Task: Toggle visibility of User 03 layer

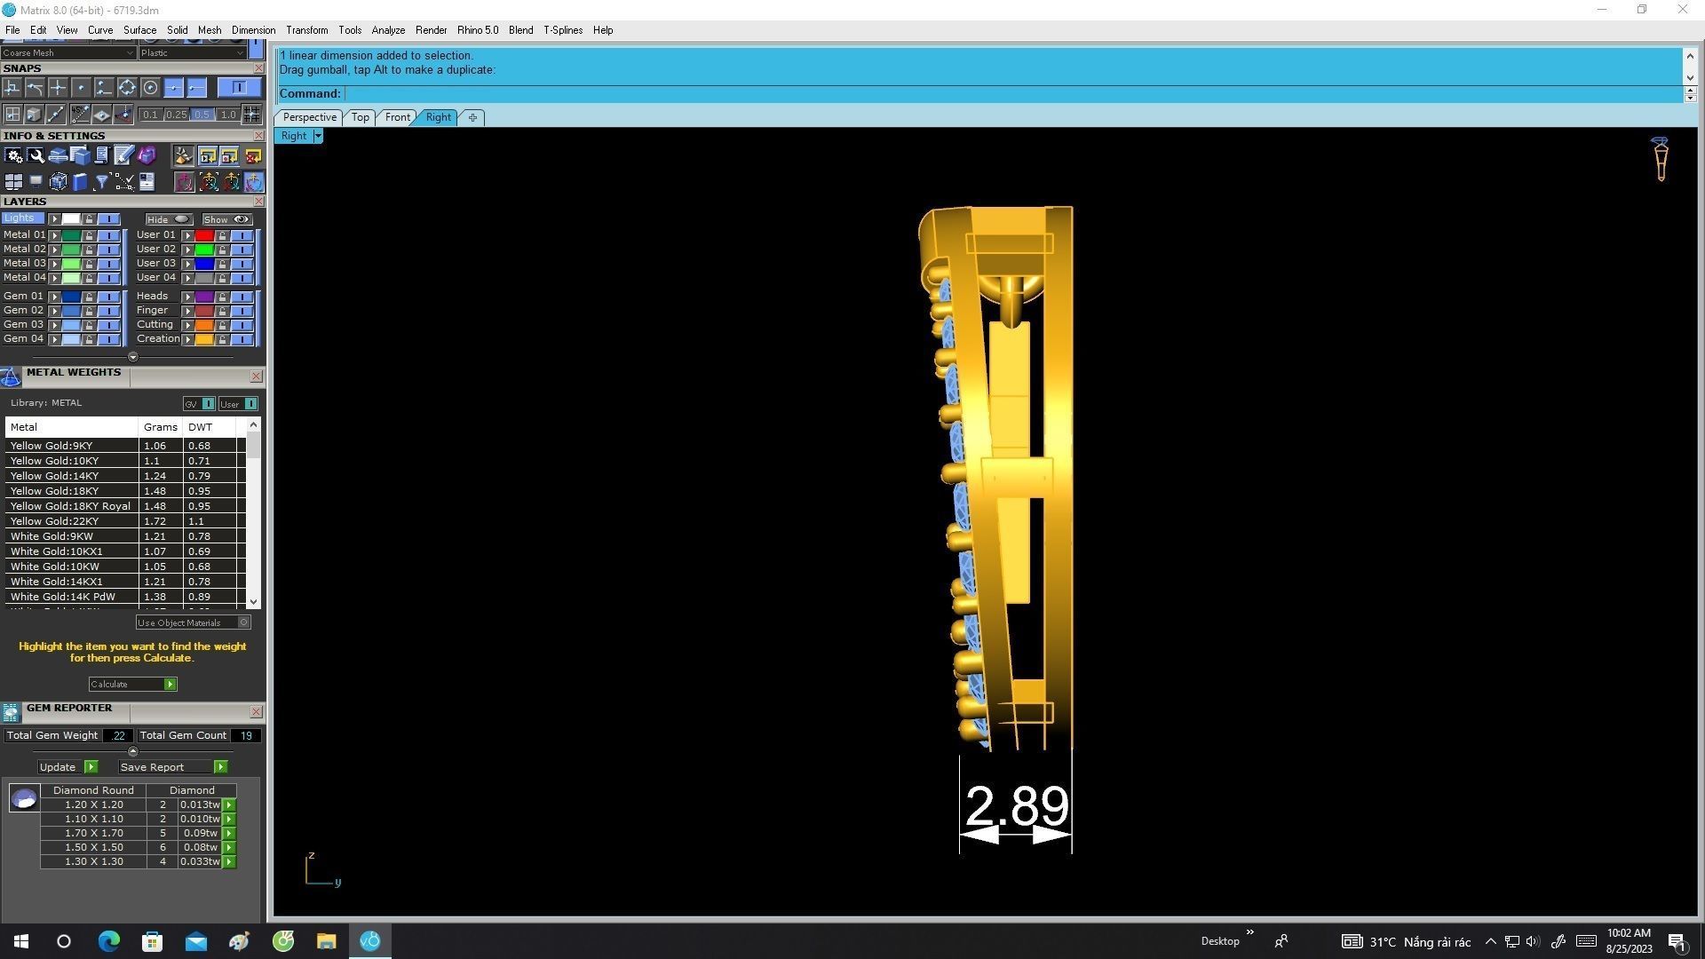Action: (242, 264)
